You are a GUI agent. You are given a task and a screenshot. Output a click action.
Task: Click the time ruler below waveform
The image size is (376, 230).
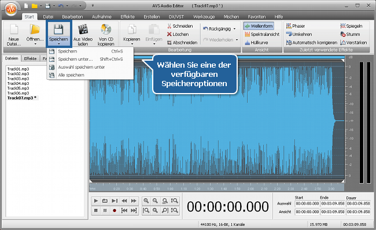217,187
